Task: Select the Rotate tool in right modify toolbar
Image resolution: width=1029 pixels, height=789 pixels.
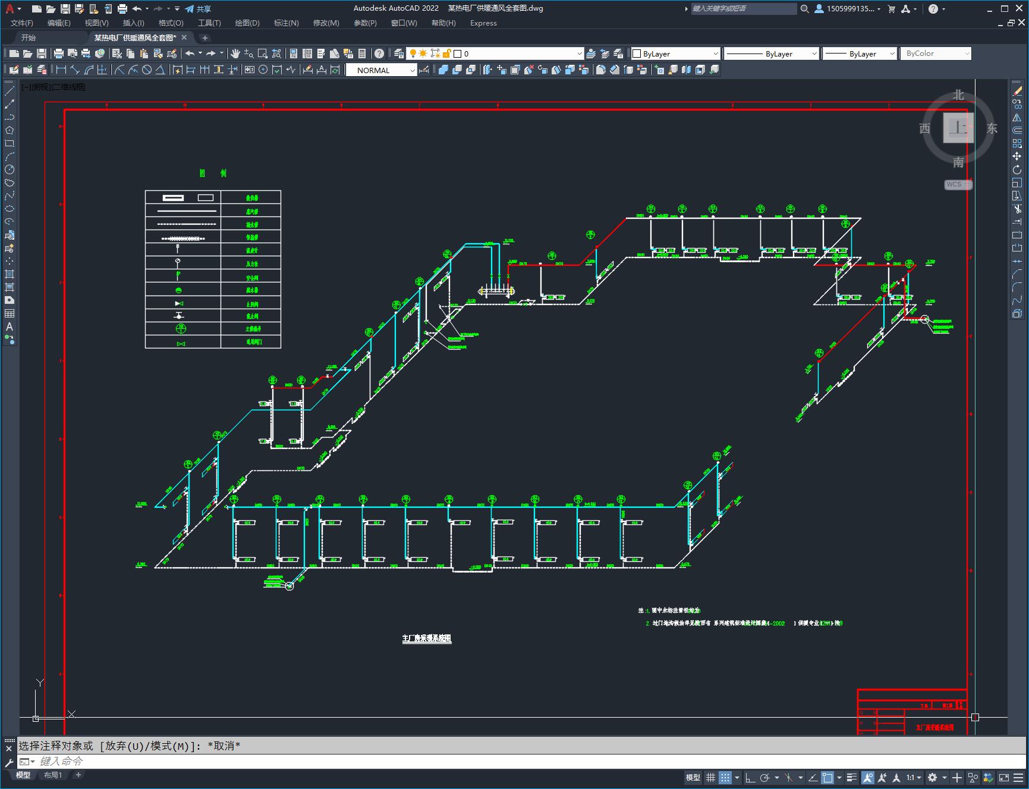Action: 1017,169
